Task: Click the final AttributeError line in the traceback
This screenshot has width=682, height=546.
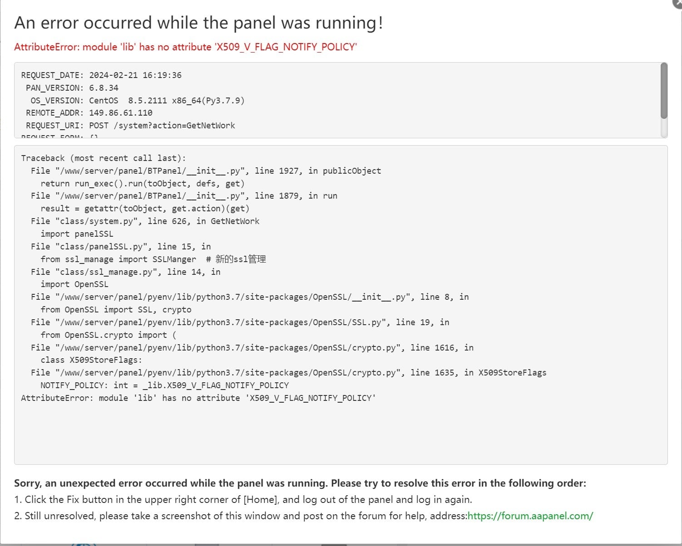Action: (x=198, y=398)
